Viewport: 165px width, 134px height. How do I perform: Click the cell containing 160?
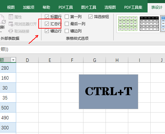tap(8, 78)
